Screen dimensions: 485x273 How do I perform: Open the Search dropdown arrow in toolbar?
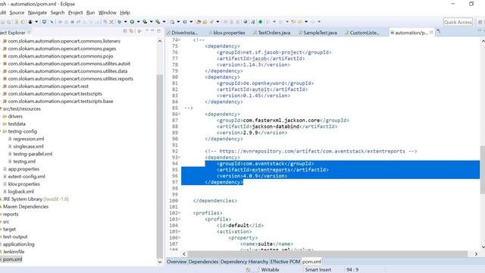pyautogui.click(x=217, y=22)
